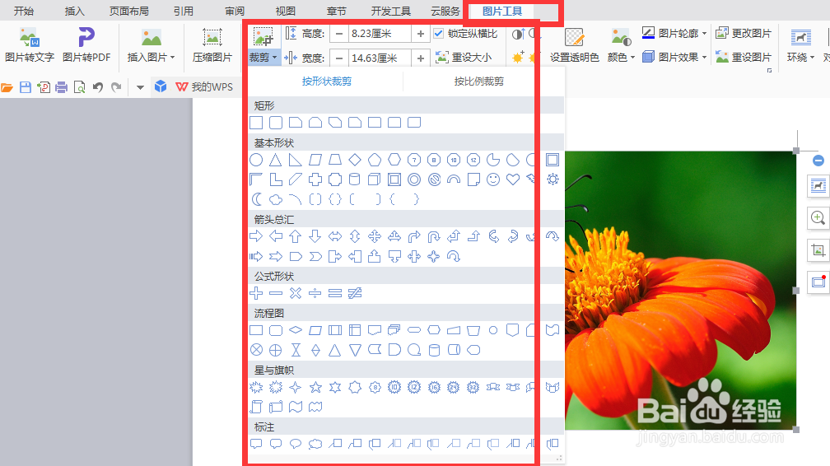Viewport: 830px width, 466px height.
Task: Switch to 按形状裁剪 tab
Action: [327, 82]
